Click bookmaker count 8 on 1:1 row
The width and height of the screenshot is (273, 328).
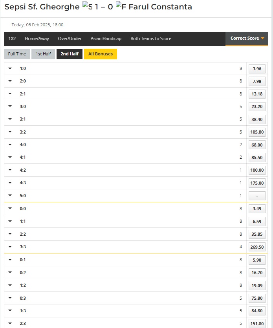pos(241,222)
